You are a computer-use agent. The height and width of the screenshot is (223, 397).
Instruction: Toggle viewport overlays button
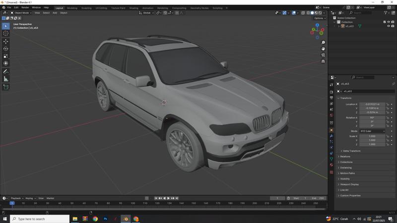pyautogui.click(x=294, y=13)
